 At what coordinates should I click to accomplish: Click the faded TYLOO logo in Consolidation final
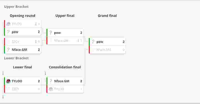(51, 89)
